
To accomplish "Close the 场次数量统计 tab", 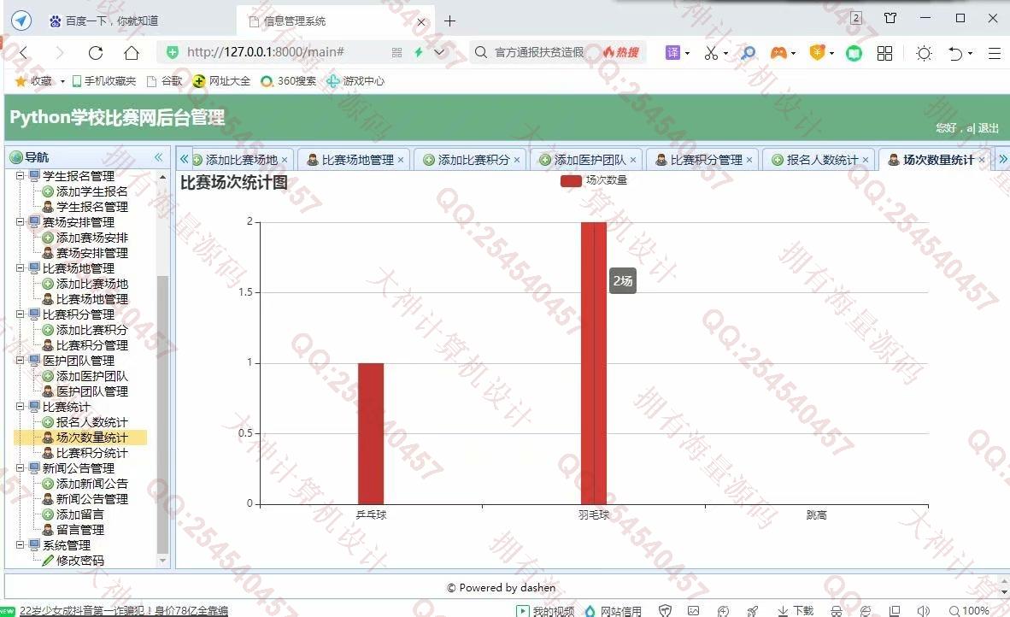I will click(x=982, y=160).
